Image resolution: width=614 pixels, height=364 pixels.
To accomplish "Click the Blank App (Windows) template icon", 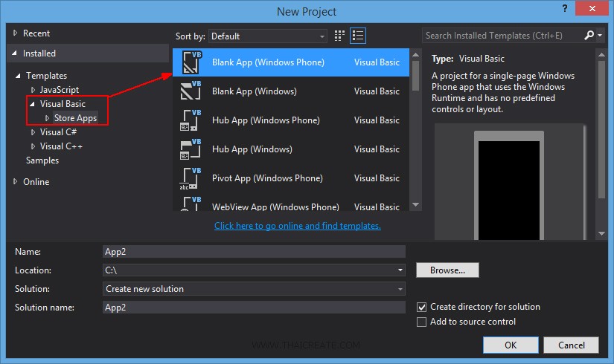I will pyautogui.click(x=191, y=91).
